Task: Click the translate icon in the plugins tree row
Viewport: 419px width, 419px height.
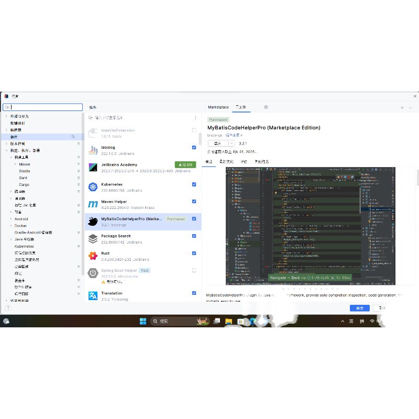Action: (73, 137)
